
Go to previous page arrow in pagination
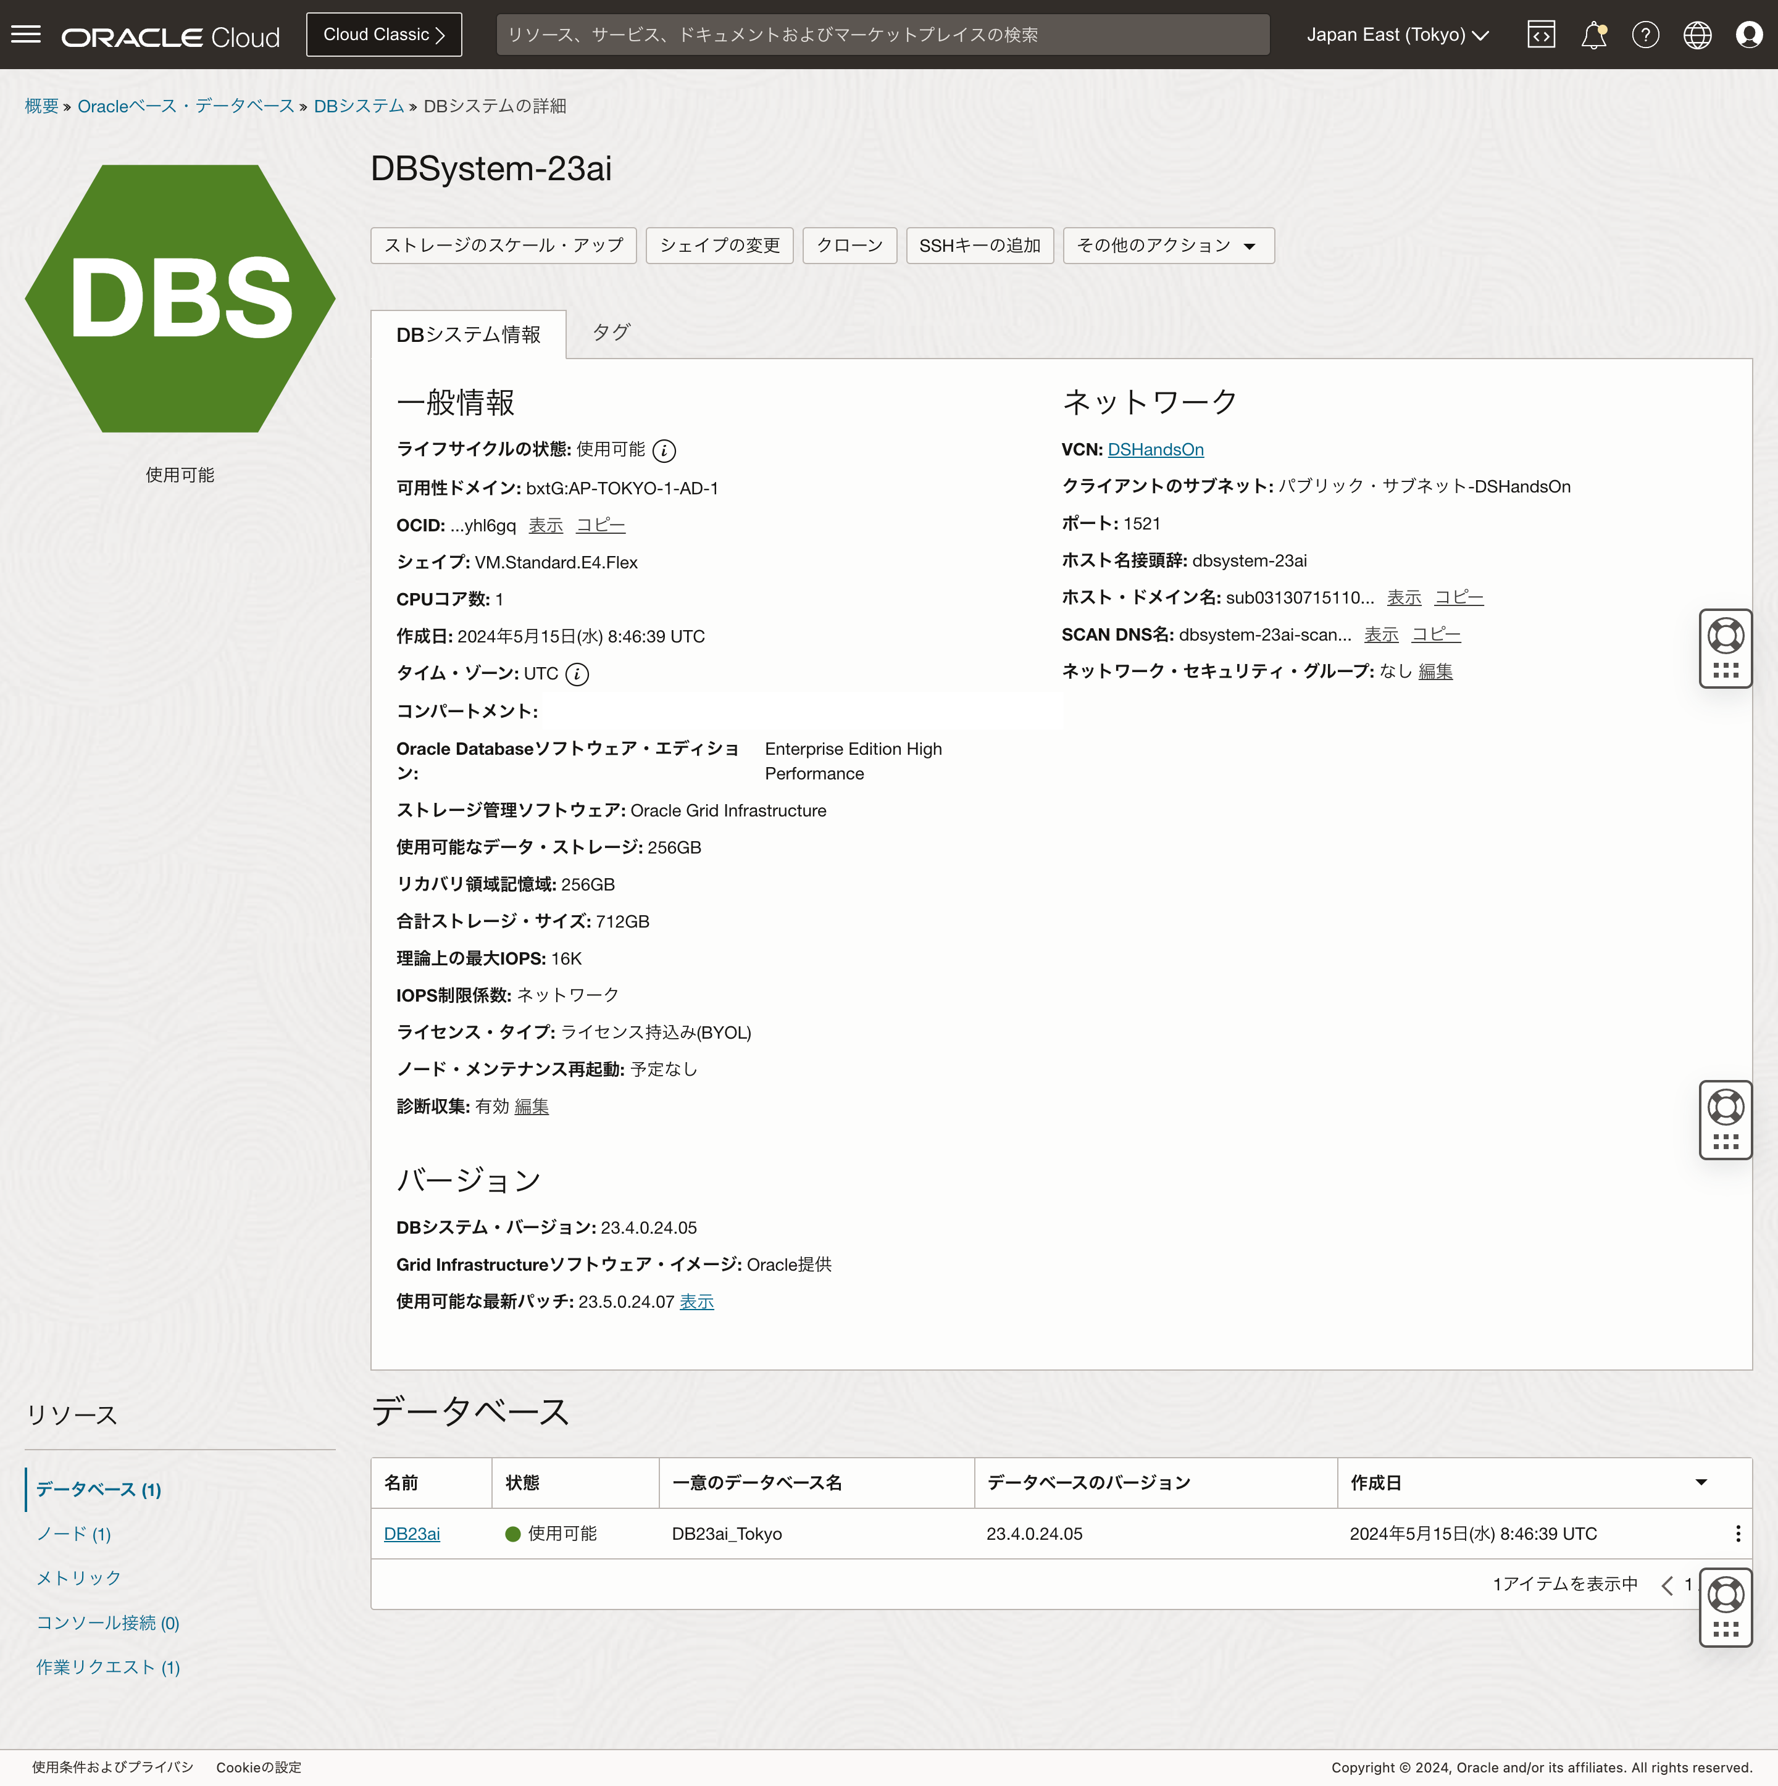pos(1667,1585)
